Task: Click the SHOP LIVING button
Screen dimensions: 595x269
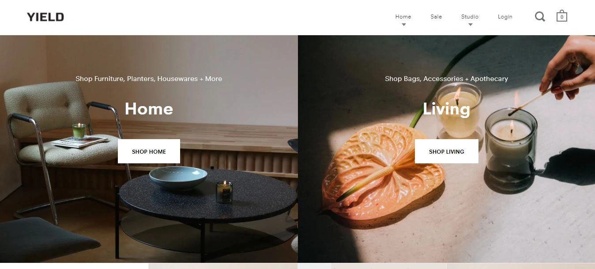Action: tap(446, 151)
